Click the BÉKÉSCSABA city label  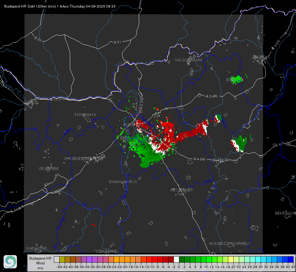(x=285, y=213)
